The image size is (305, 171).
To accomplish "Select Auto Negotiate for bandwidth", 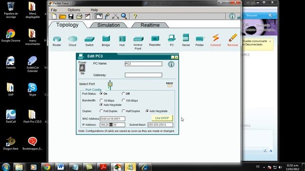I will (x=101, y=104).
